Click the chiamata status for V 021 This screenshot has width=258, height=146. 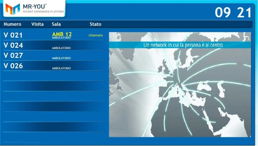click(96, 35)
